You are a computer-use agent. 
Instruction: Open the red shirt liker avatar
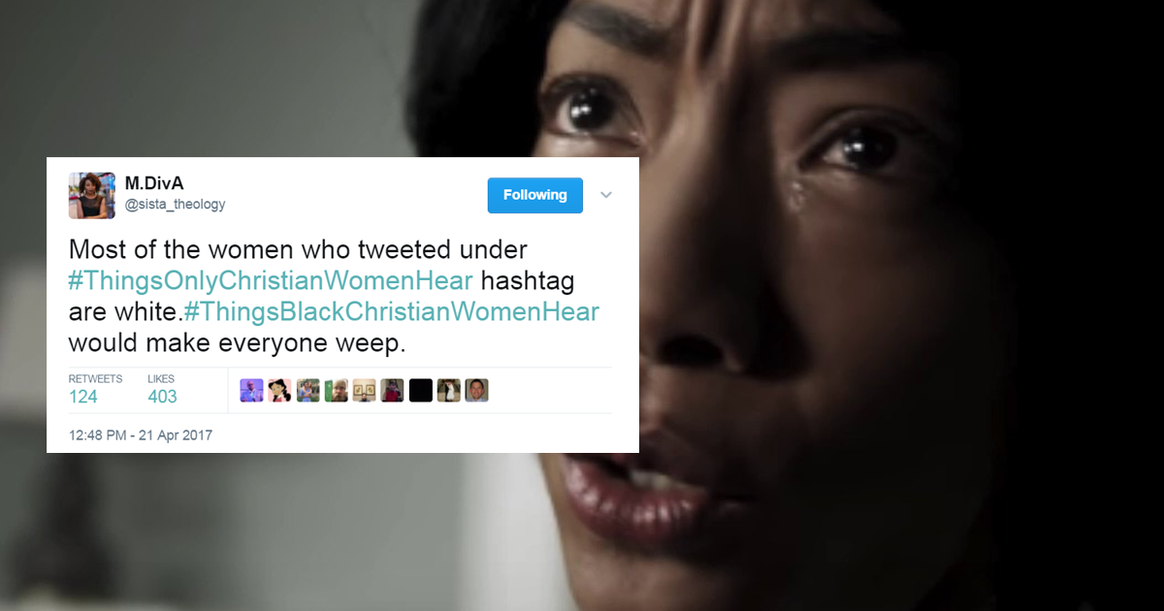point(392,390)
